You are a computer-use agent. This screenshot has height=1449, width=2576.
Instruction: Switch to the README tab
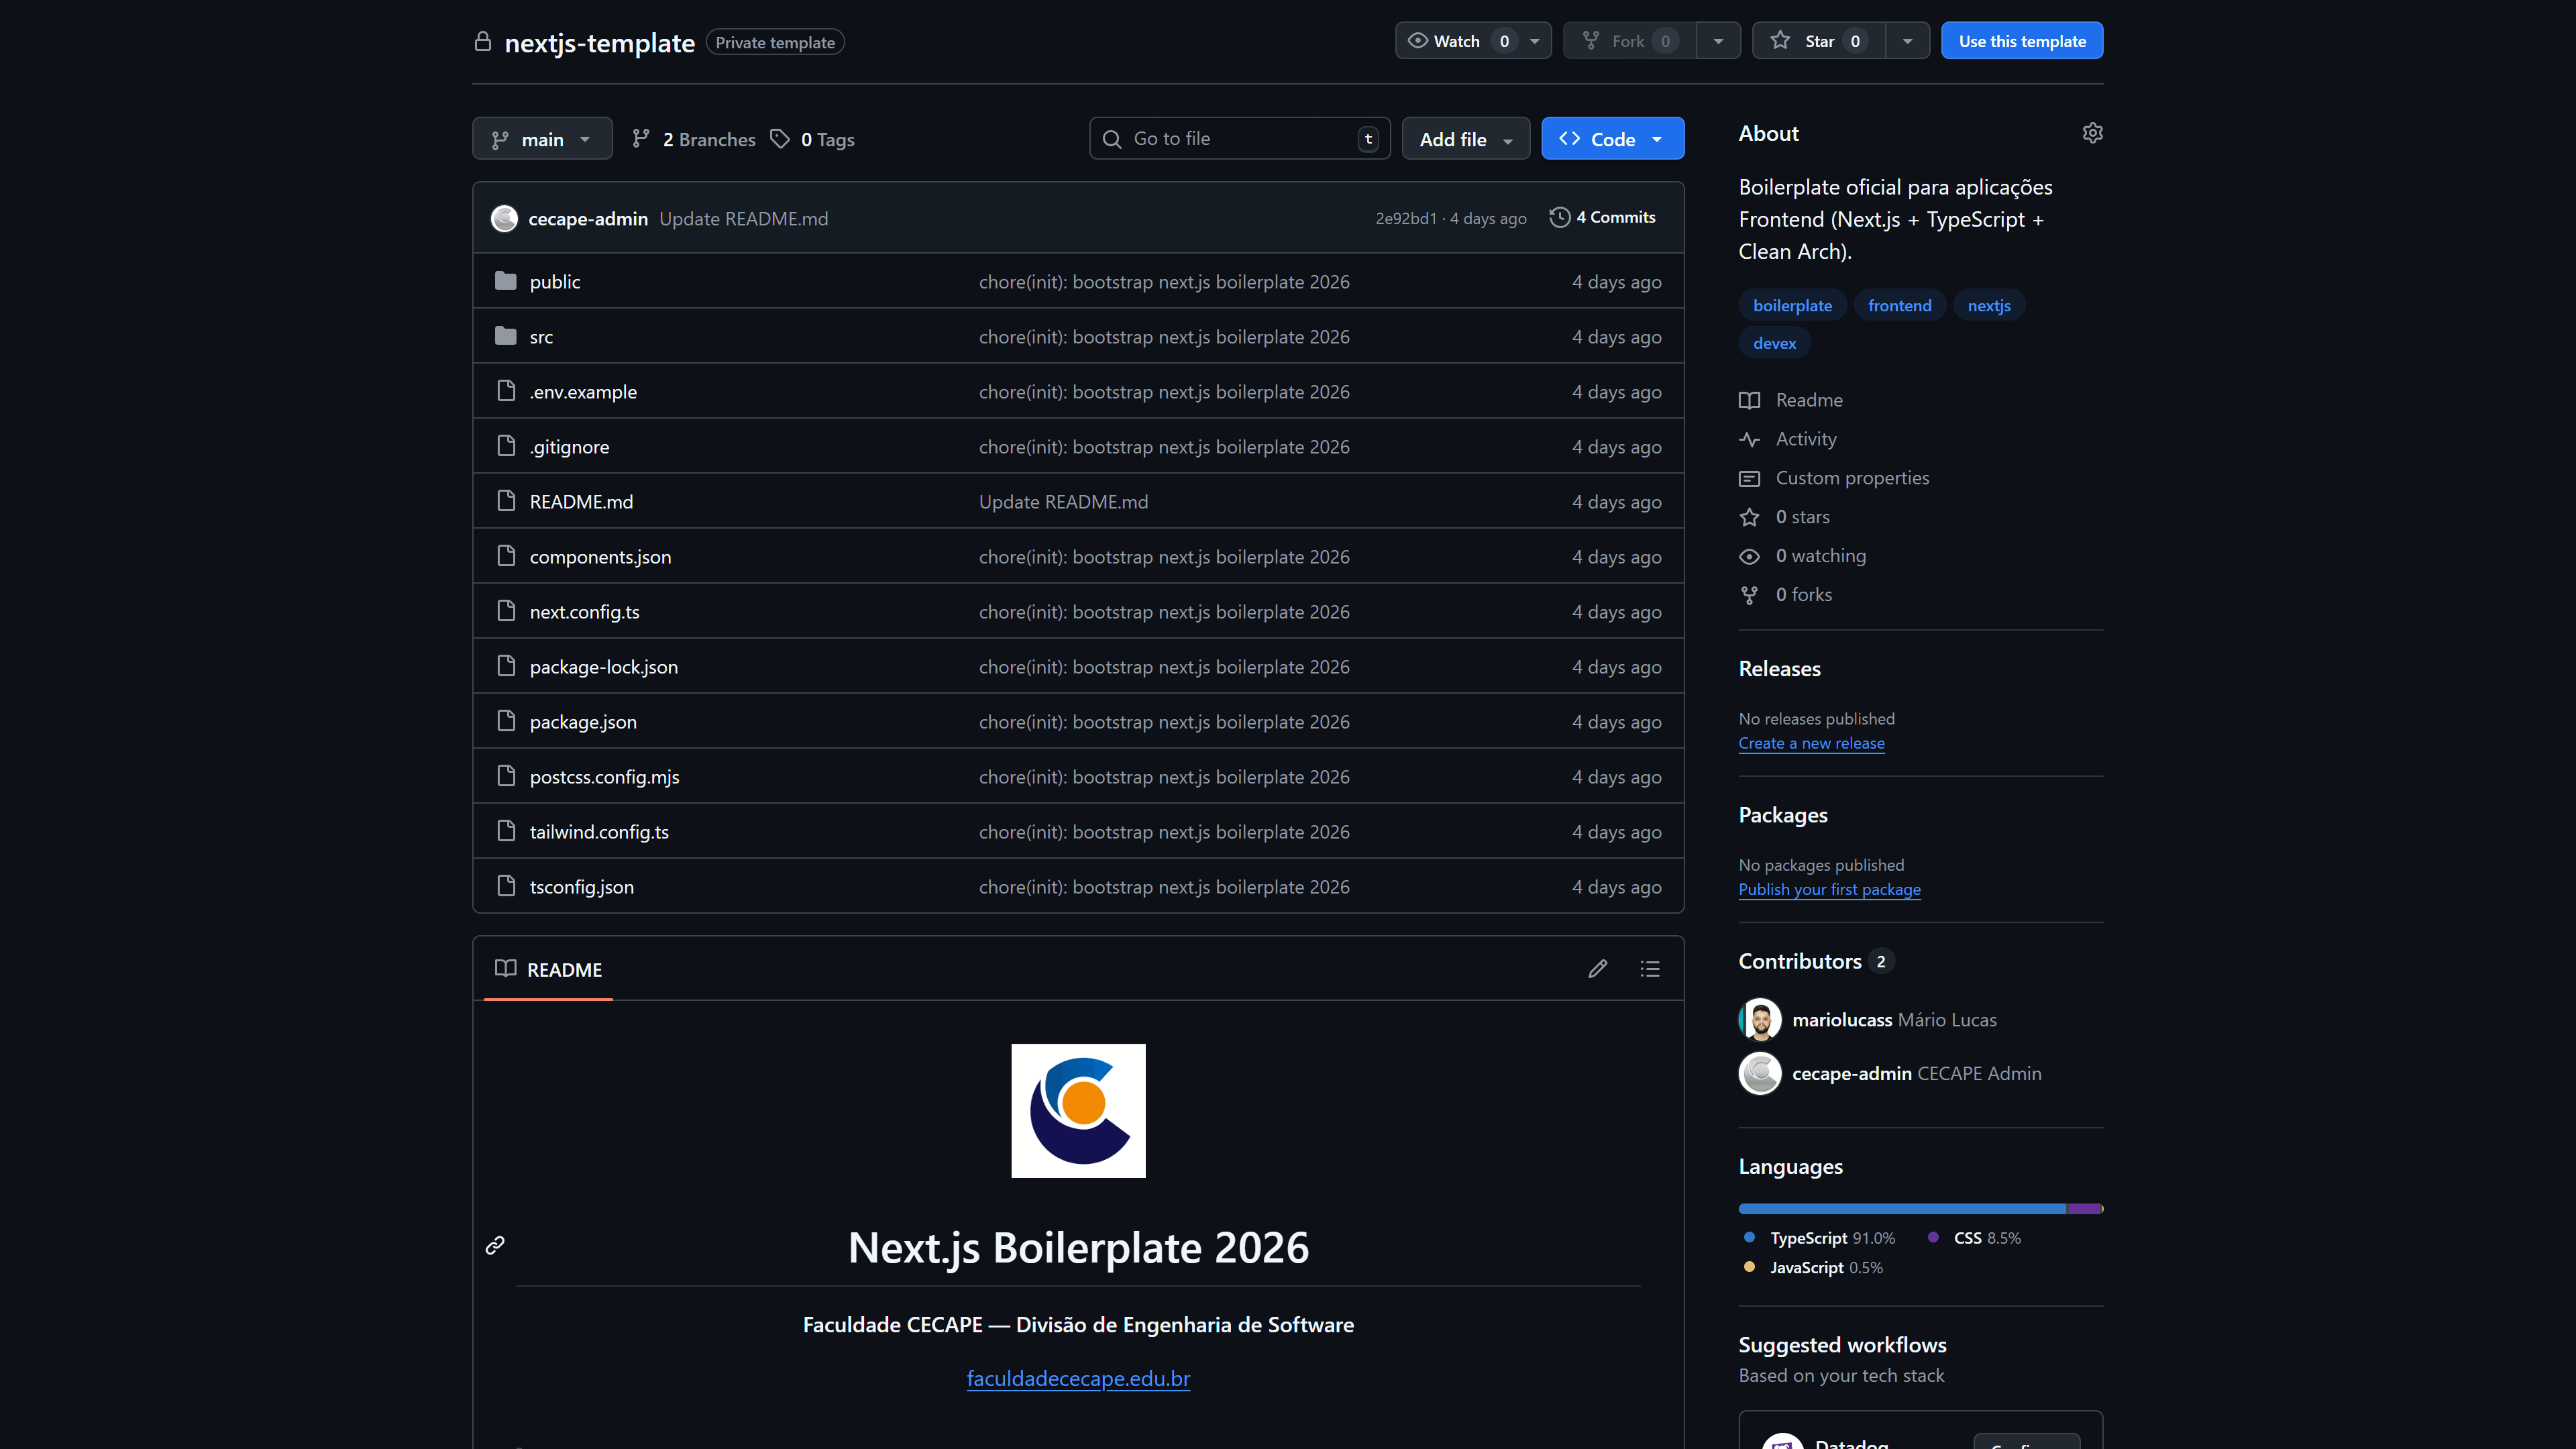pos(548,968)
